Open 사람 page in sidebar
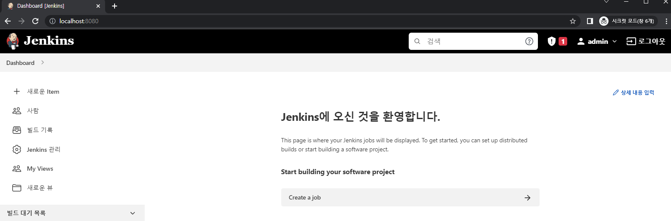 (x=33, y=111)
